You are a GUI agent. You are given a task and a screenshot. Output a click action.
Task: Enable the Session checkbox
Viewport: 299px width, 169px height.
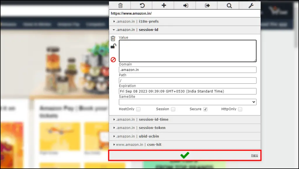[173, 109]
